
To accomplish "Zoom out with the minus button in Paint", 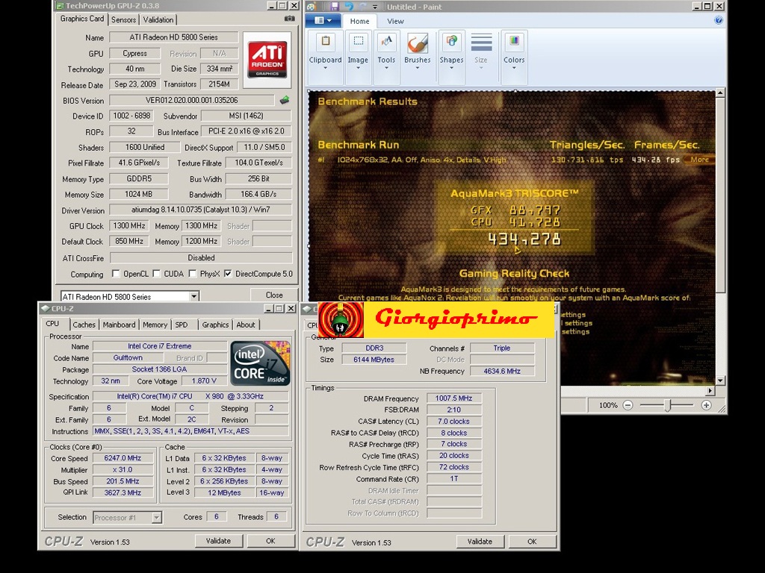I will (x=628, y=405).
